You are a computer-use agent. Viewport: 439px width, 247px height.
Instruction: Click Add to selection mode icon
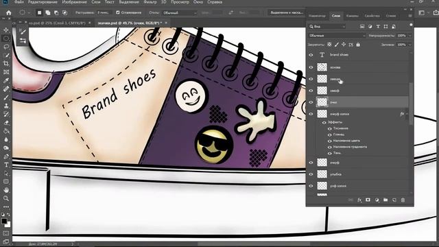coord(48,12)
